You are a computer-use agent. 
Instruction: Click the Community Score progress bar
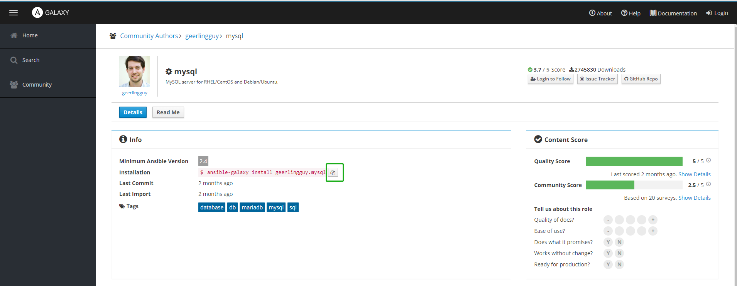(634, 185)
